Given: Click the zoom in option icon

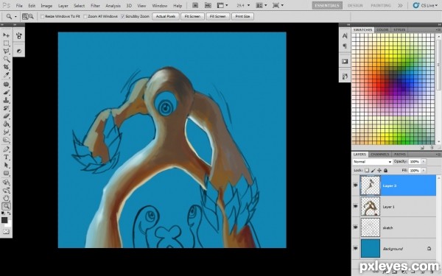Looking at the screenshot, I should click(25, 17).
